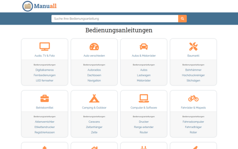Open the Router manuals link
The image size is (238, 149).
[x=144, y=132]
